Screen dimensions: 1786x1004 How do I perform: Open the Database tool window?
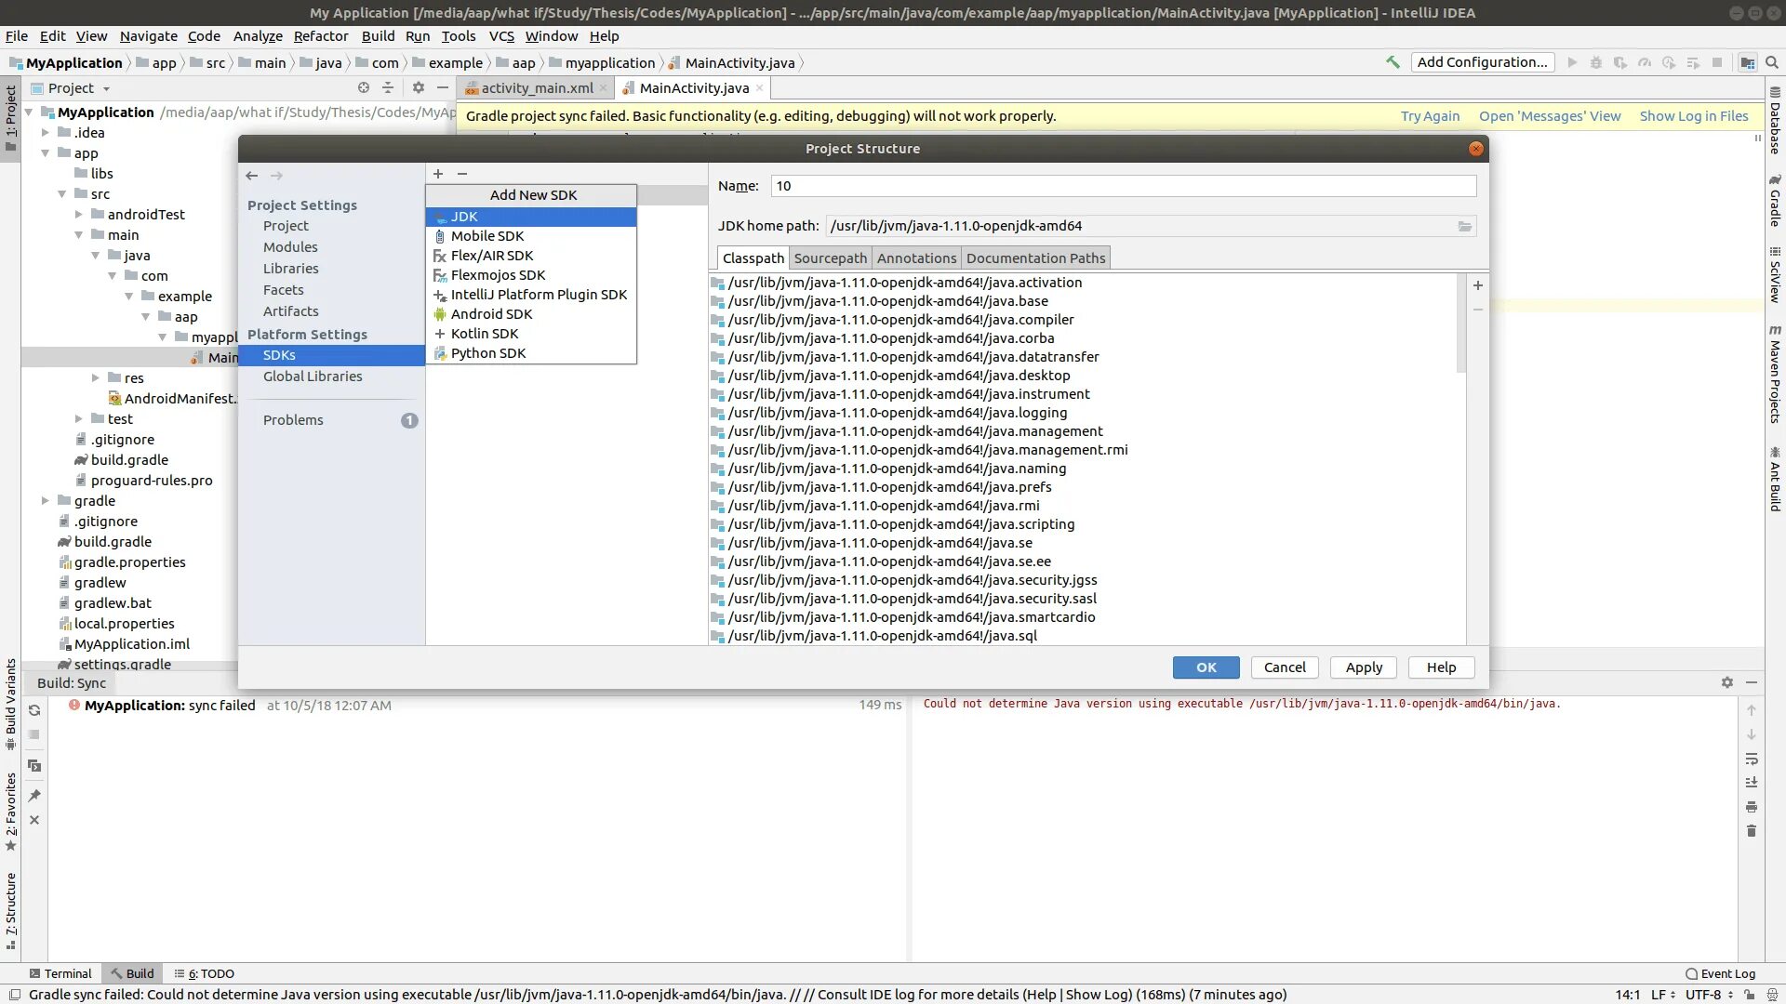[1775, 121]
